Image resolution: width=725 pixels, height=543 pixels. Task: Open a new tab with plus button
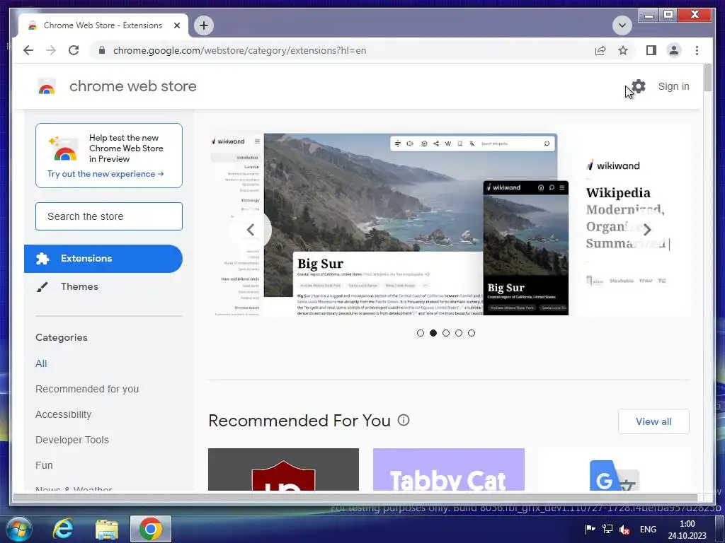(x=204, y=25)
